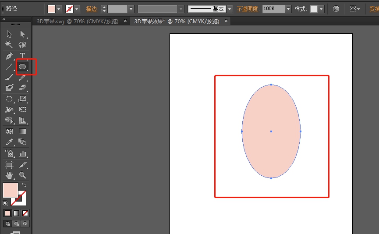Switch to the 3D苹果.svg document tab
The width and height of the screenshot is (379, 234).
[77, 21]
